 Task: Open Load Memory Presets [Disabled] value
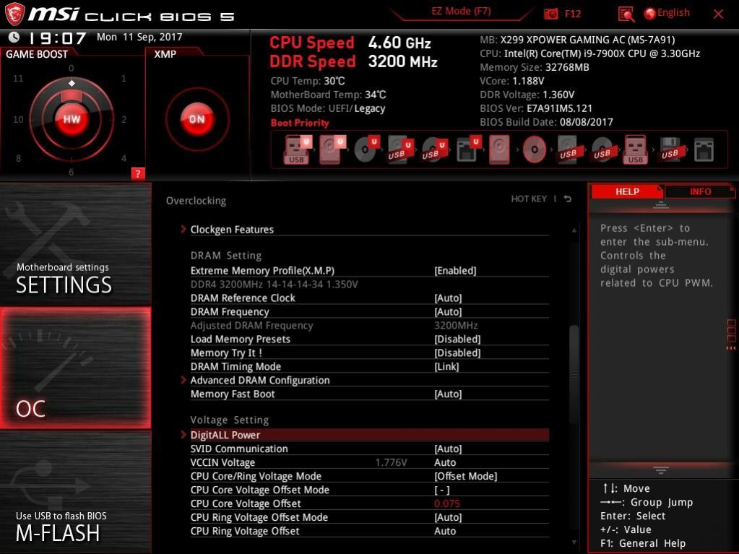pyautogui.click(x=457, y=339)
